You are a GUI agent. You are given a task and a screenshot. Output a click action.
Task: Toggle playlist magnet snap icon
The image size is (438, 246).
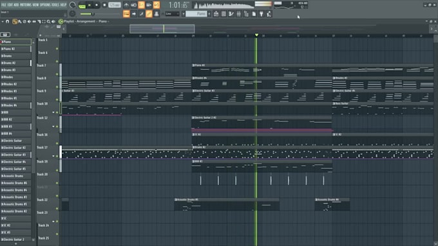(7, 21)
